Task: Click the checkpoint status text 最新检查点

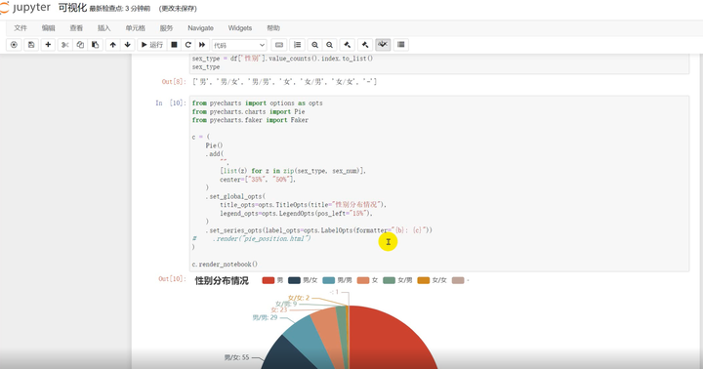Action: tap(120, 9)
